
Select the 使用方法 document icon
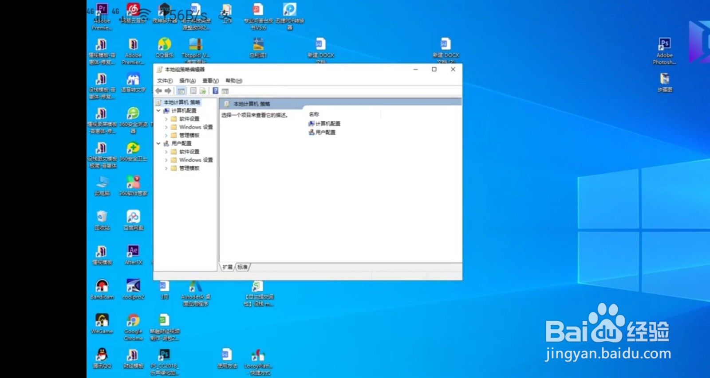227,359
